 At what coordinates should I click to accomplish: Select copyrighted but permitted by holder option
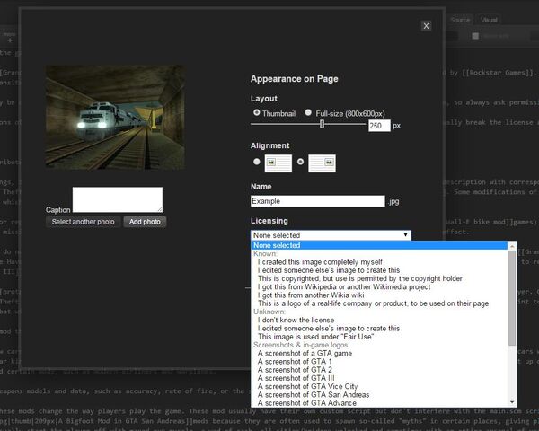pyautogui.click(x=360, y=278)
